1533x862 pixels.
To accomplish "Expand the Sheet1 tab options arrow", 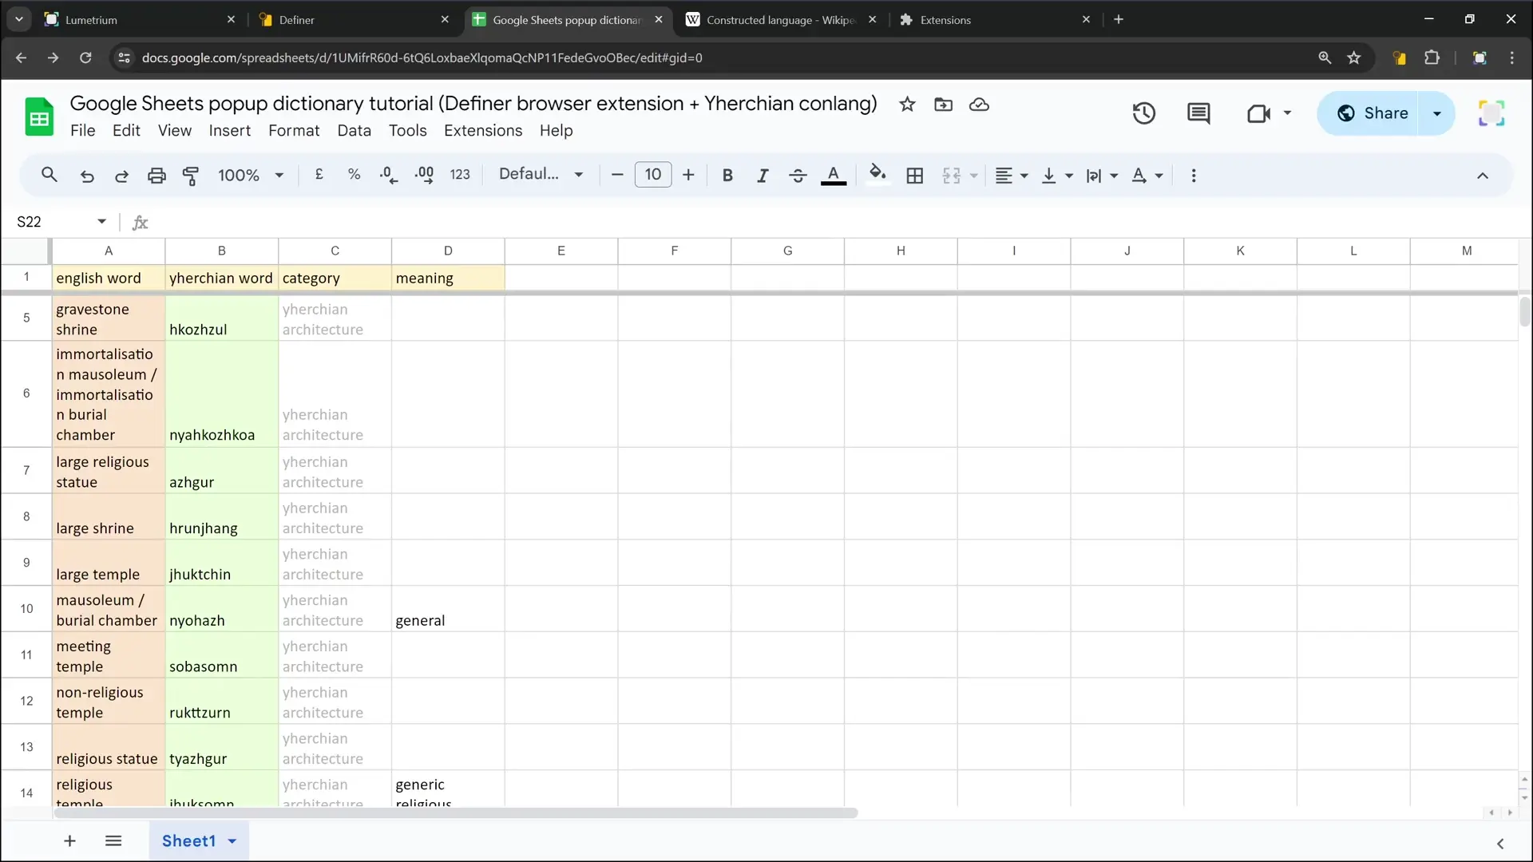I will (232, 841).
